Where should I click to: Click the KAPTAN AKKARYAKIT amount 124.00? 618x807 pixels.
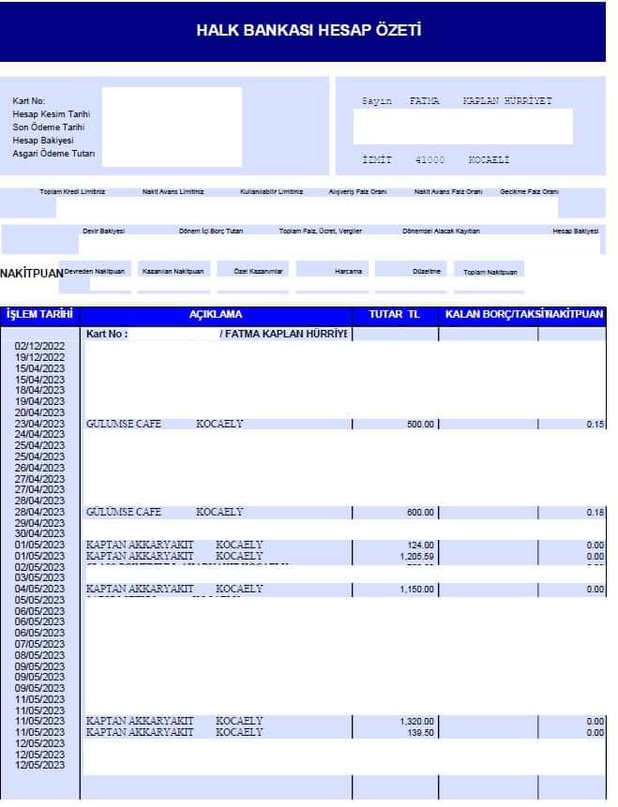[420, 545]
